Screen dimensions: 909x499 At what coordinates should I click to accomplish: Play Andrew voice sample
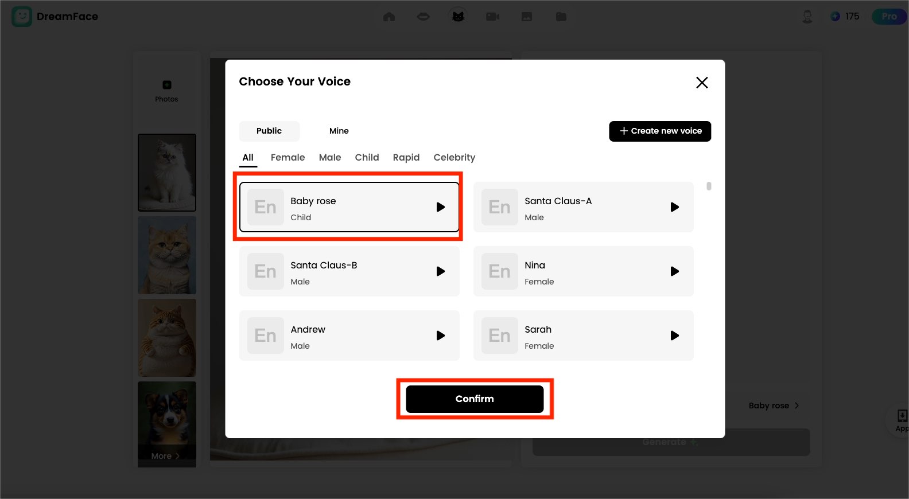click(440, 336)
